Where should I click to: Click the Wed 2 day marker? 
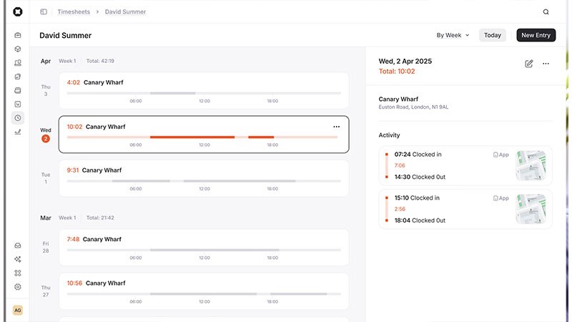[46, 135]
